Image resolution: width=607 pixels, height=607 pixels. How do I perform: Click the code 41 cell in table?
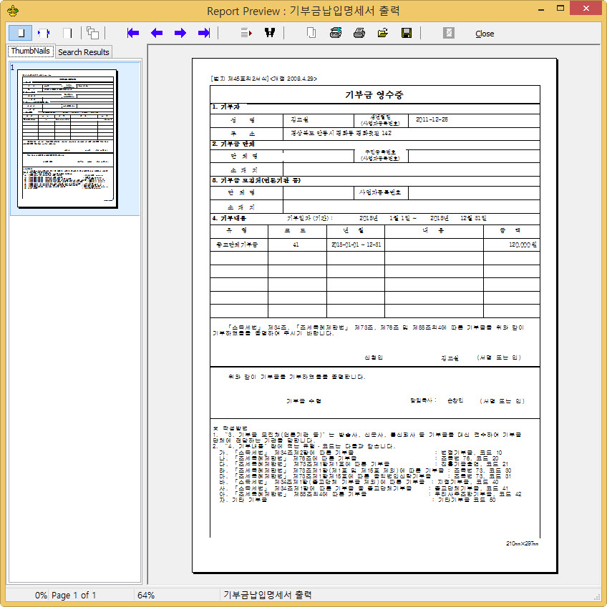coord(296,245)
